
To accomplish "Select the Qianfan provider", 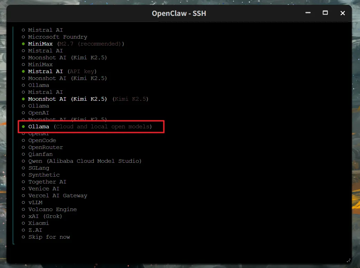I will pos(37,154).
